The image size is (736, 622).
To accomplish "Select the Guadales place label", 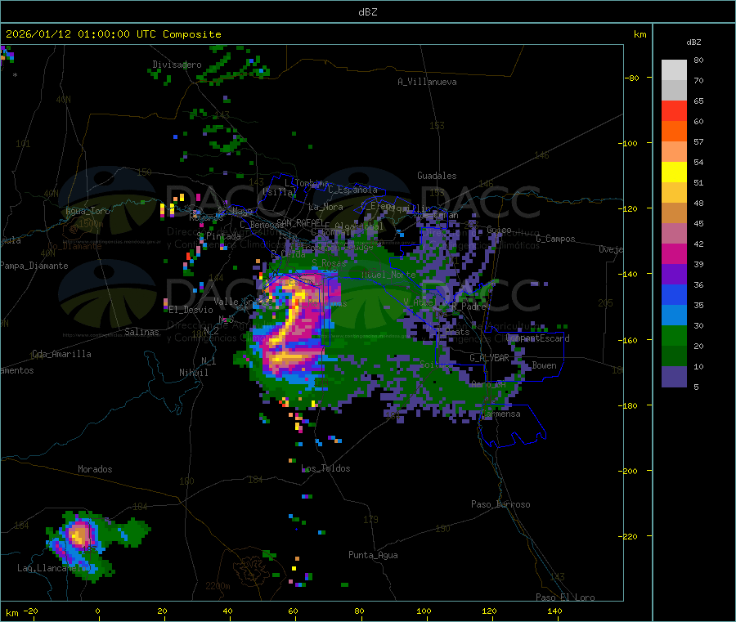I will (437, 176).
